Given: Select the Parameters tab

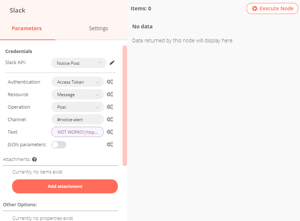Looking at the screenshot, I should coord(27,28).
